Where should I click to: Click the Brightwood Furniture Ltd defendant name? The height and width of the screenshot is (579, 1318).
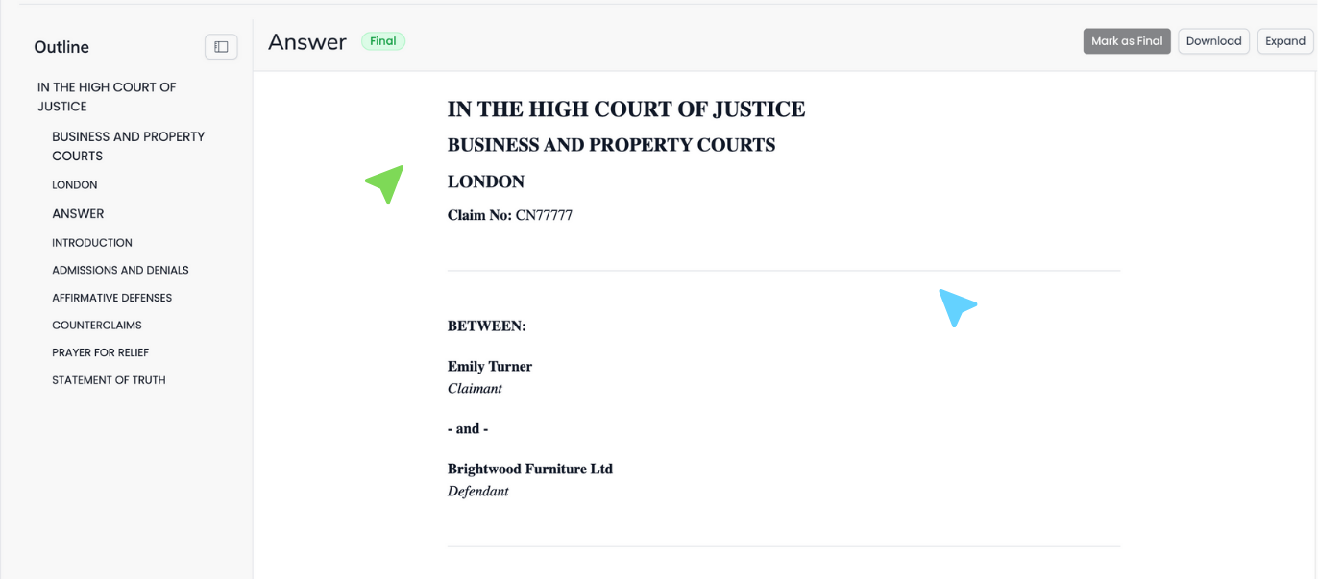[530, 470]
